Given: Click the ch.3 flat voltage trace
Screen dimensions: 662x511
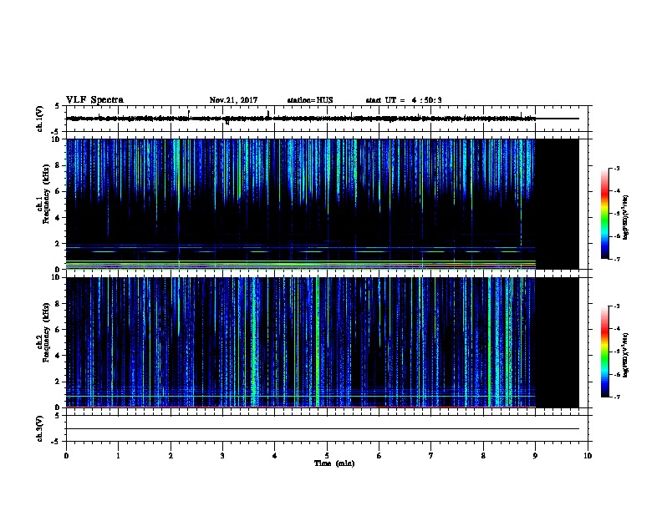Looking at the screenshot, I should point(322,429).
